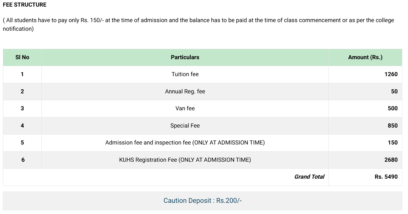Click the KUHS Registration amount 2680
Image resolution: width=408 pixels, height=214 pixels.
[391, 160]
